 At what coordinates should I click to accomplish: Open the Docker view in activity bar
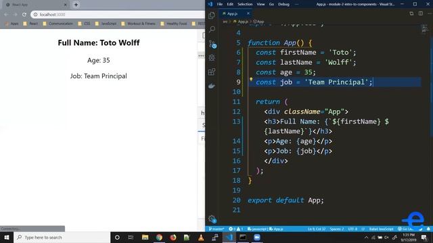pos(212,86)
